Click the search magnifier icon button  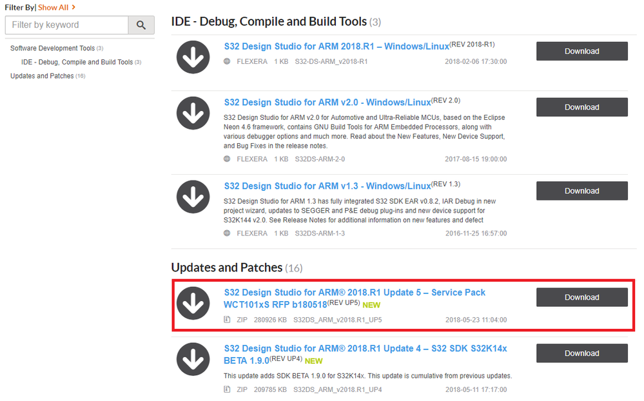pyautogui.click(x=141, y=25)
